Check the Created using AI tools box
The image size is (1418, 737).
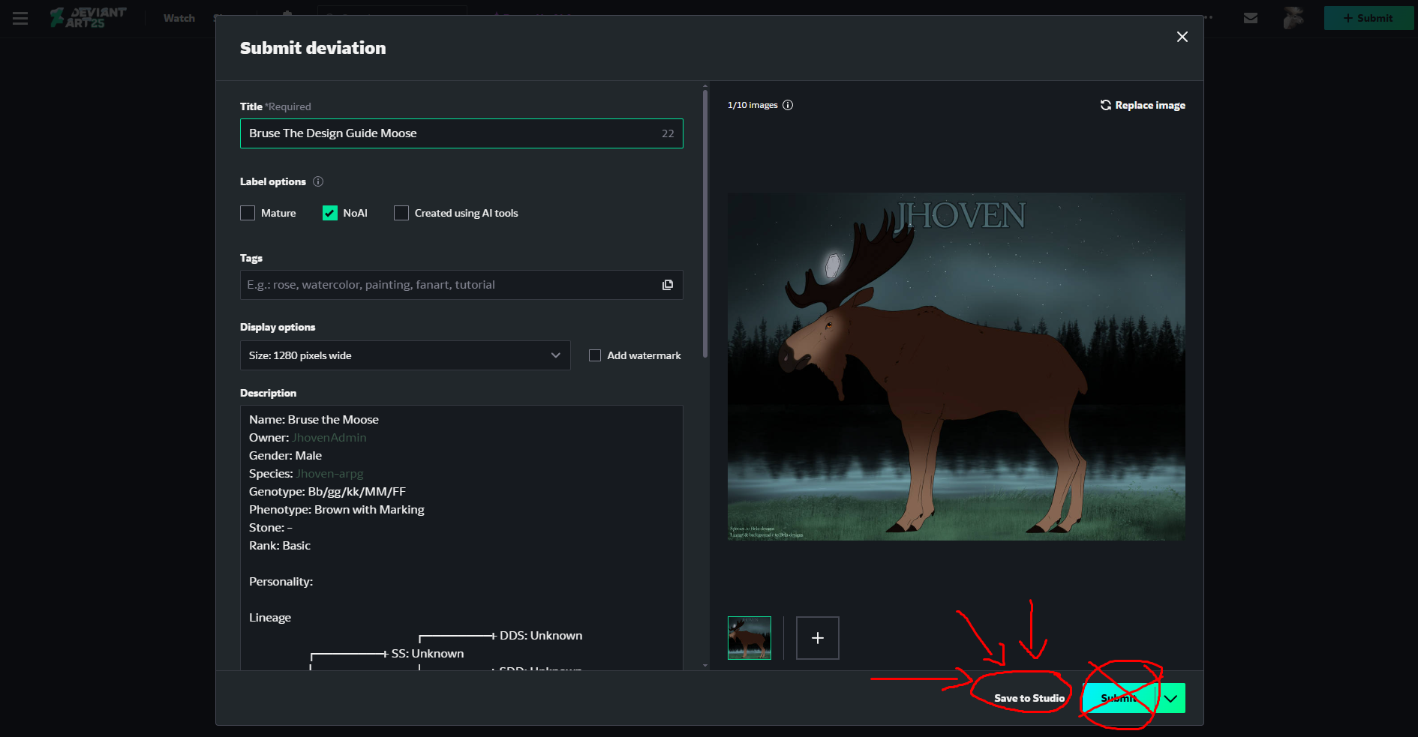coord(401,213)
